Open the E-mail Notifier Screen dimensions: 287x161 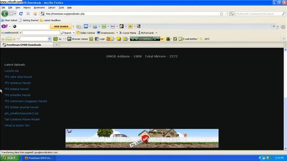pyautogui.click(x=188, y=39)
